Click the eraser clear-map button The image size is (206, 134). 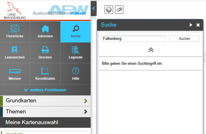tap(119, 9)
